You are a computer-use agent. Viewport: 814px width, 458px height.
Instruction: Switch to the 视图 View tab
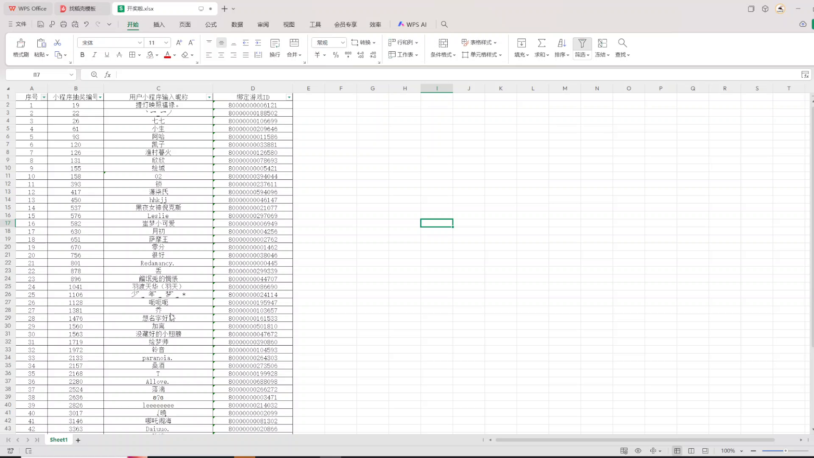tap(289, 25)
